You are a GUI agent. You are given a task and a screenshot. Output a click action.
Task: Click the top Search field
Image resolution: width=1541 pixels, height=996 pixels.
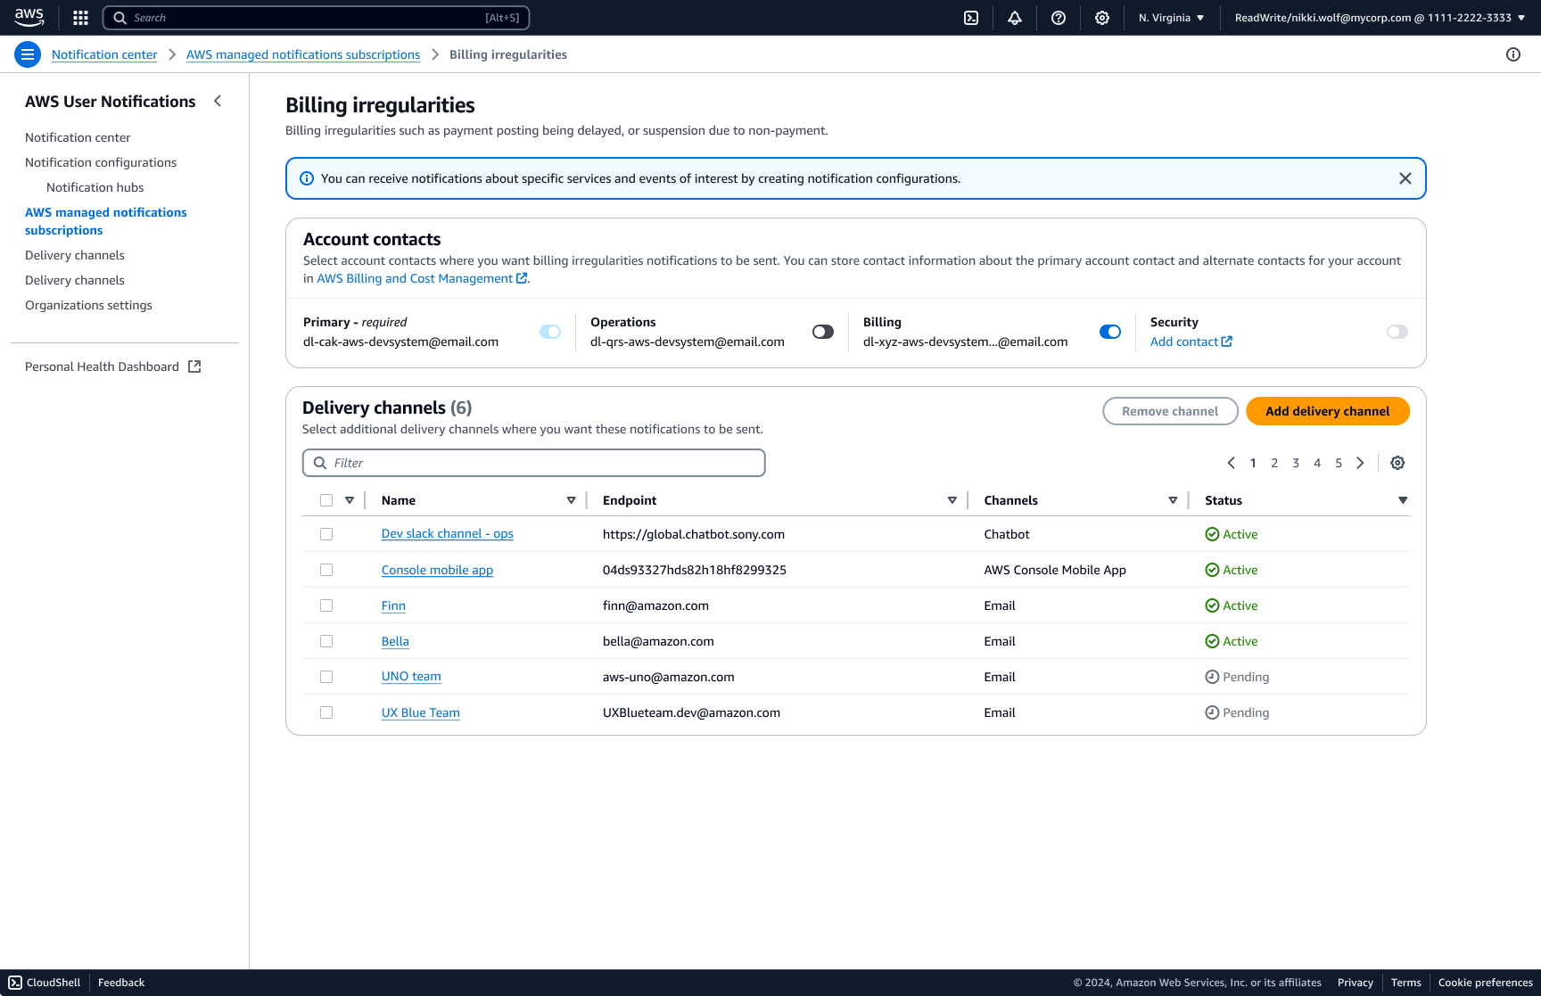pos(317,18)
